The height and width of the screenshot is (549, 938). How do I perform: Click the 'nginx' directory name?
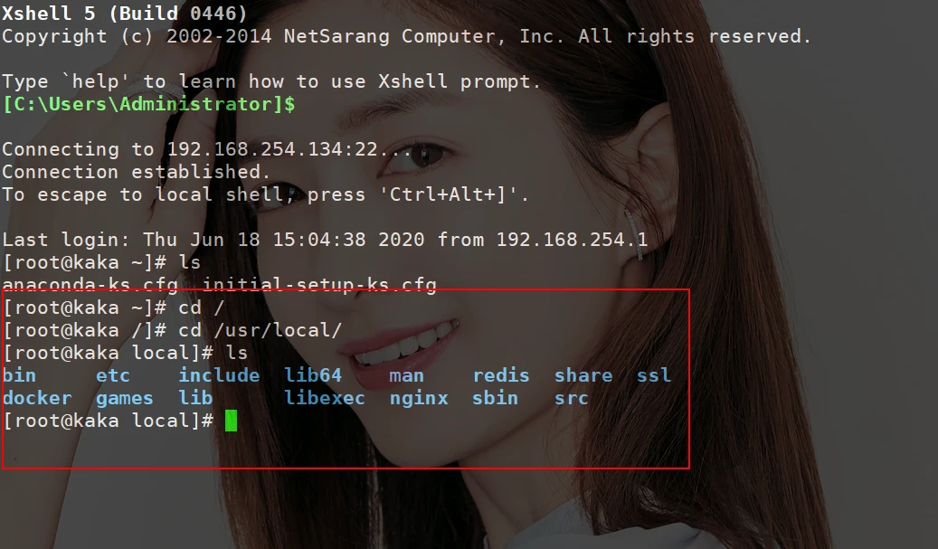[x=419, y=398]
